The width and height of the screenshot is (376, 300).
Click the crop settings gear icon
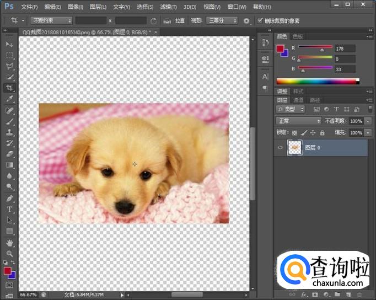point(247,21)
